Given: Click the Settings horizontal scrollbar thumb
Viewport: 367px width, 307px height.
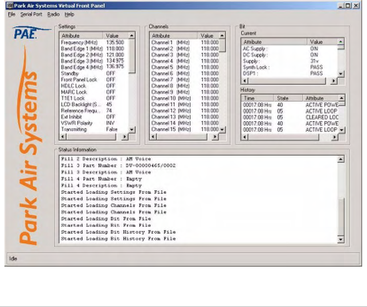Looking at the screenshot, I should point(91,137).
